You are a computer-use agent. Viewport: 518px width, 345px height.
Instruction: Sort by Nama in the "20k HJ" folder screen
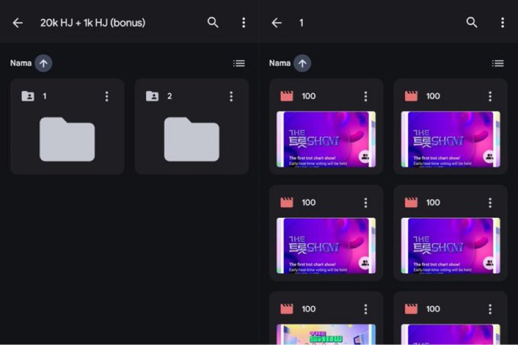(x=21, y=63)
